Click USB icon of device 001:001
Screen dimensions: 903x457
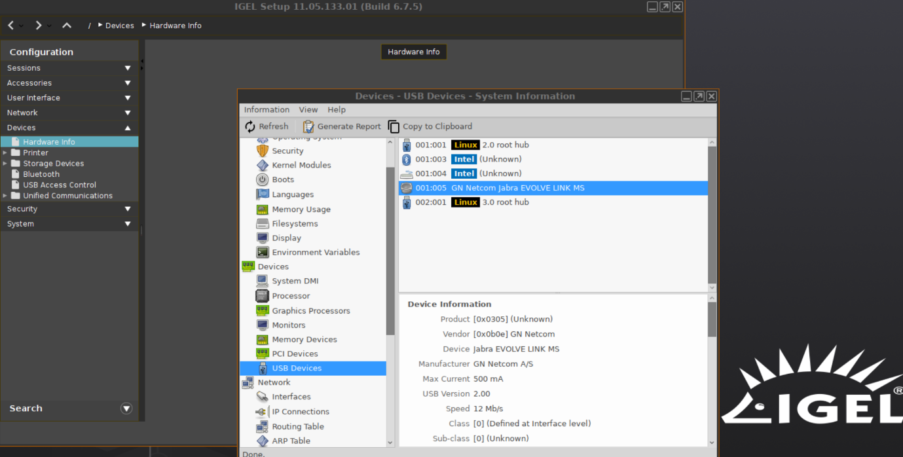(406, 145)
